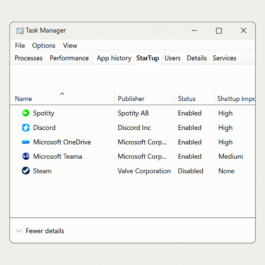265x265 pixels.
Task: Open the Options menu
Action: coord(44,46)
